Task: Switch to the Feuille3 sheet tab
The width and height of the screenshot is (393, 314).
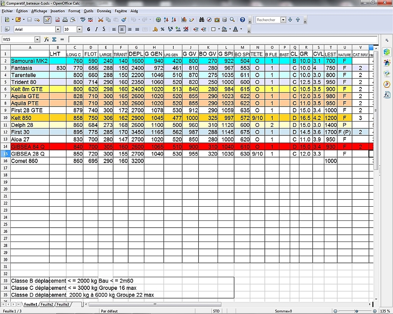Action: click(x=63, y=304)
